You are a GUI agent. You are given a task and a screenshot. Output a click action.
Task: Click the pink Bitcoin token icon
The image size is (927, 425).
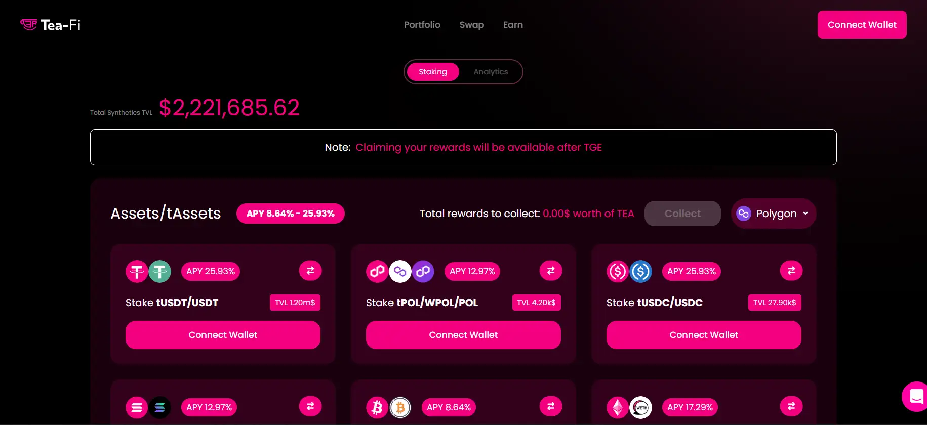(x=377, y=407)
